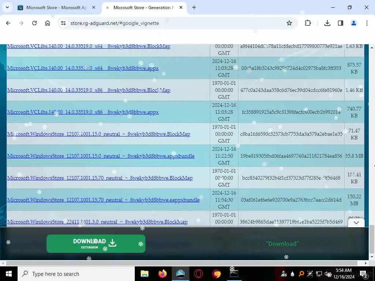Close the Generation Project tab

click(181, 8)
